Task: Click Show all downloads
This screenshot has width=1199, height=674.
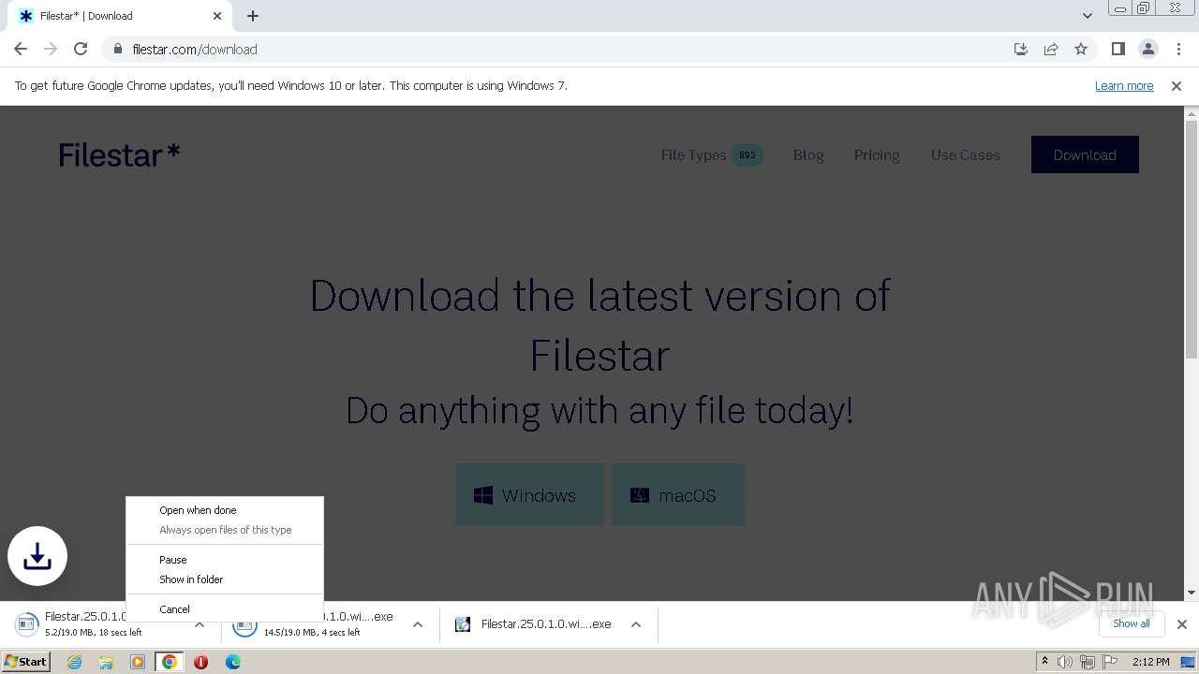Action: (x=1132, y=623)
